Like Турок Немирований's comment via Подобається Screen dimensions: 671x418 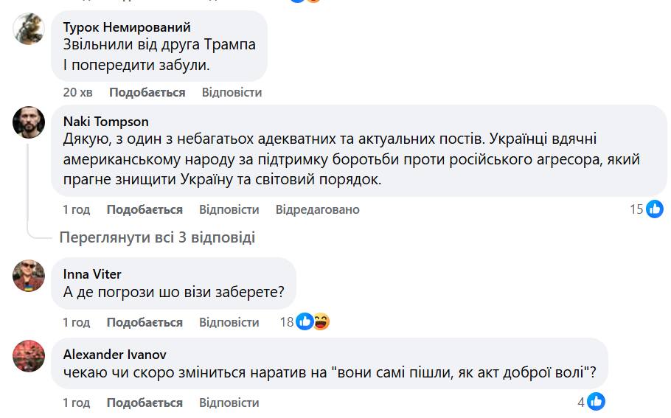point(147,92)
